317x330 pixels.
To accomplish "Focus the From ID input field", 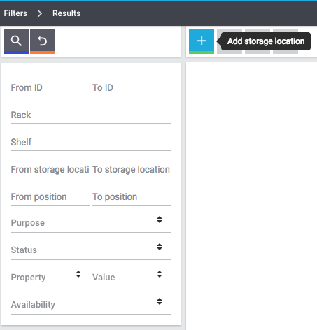I will click(50, 88).
